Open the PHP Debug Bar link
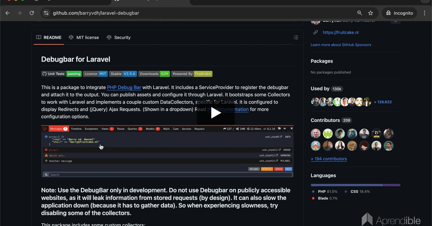This screenshot has width=432, height=226. pyautogui.click(x=124, y=87)
